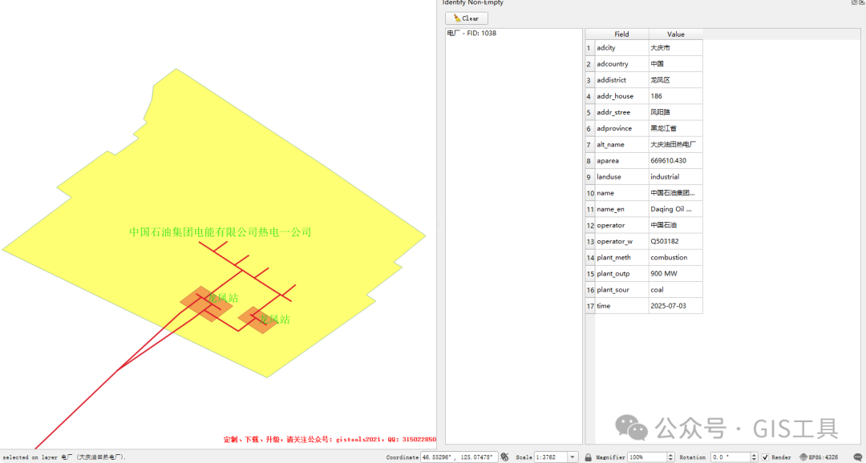Float the Identify Non-Empty panel
866x463 pixels.
[855, 2]
